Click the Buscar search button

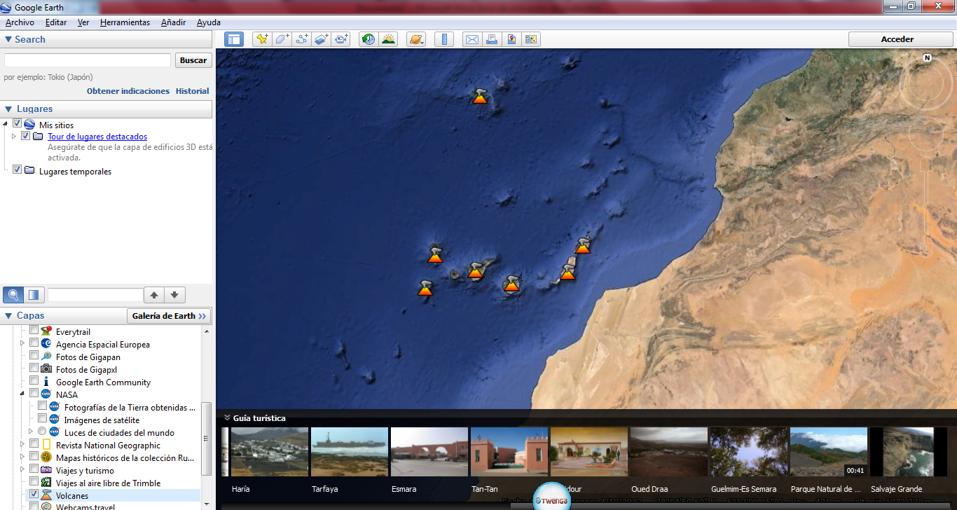tap(193, 60)
